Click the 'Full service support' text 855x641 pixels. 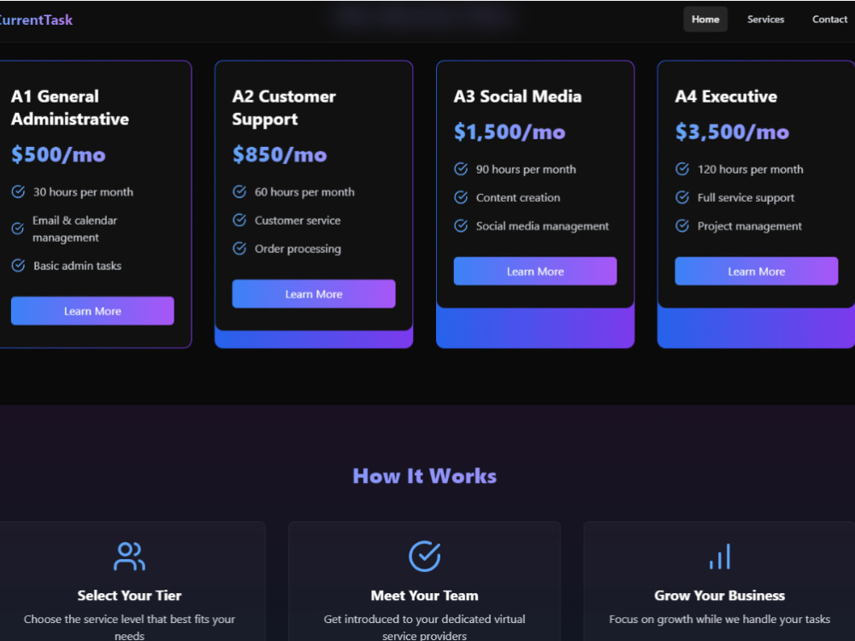point(746,197)
